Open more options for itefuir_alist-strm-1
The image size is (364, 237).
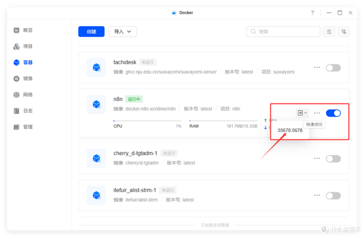pos(317,196)
